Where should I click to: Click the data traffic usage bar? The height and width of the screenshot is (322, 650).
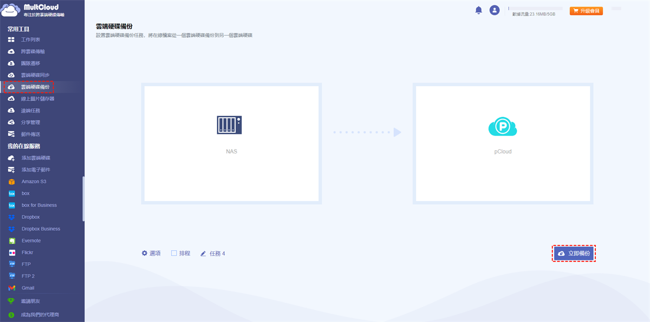point(535,9)
